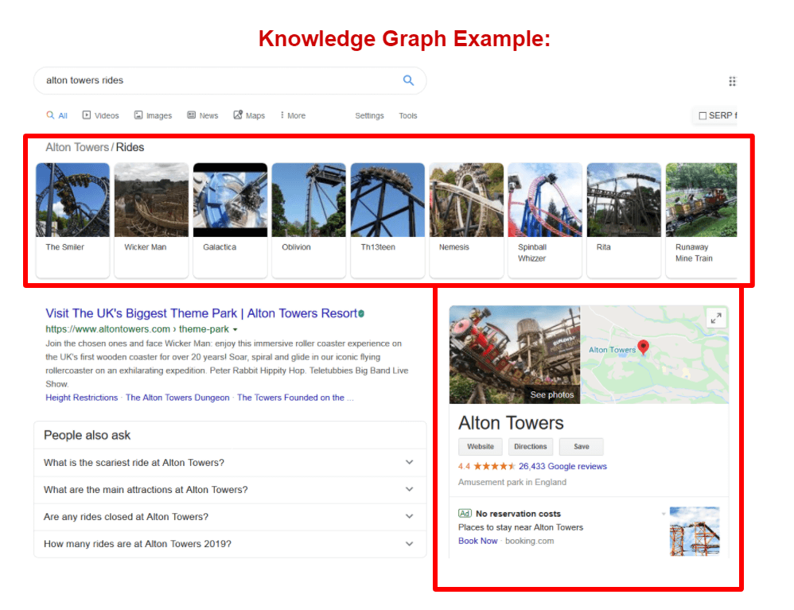Screen dimensions: 794x610
Task: Select the All search tab
Action: point(56,115)
